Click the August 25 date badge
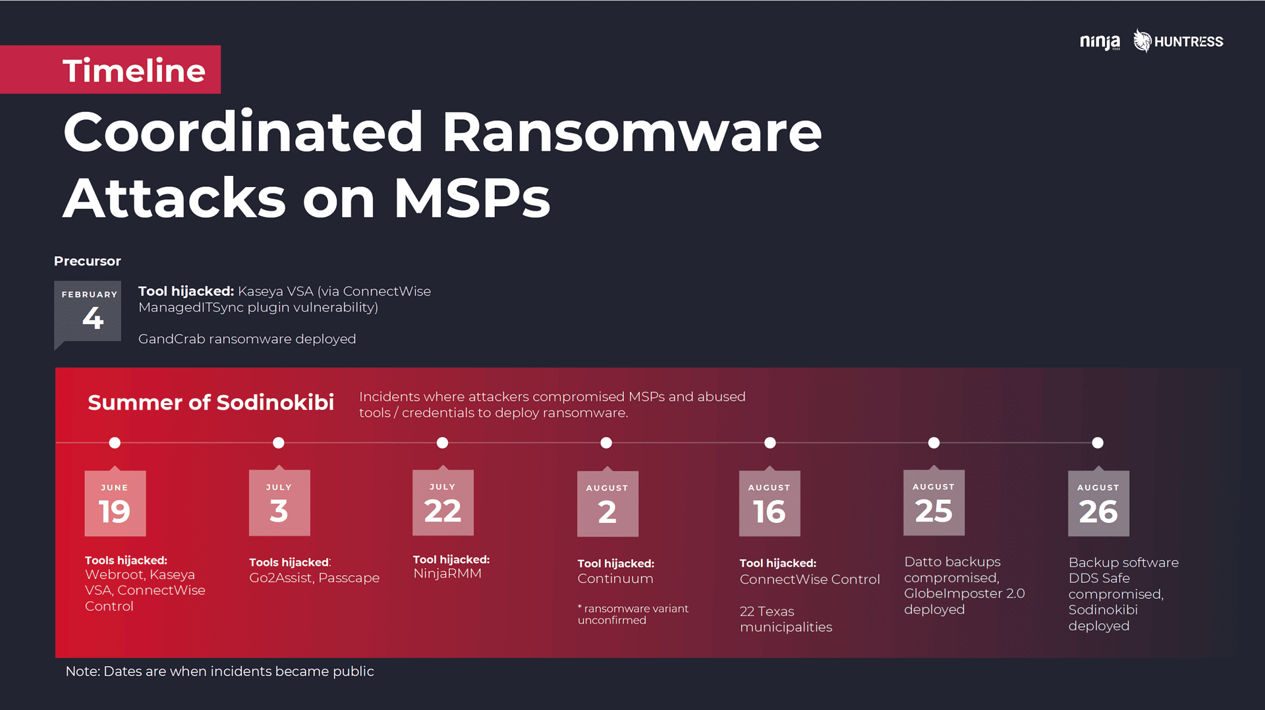The width and height of the screenshot is (1265, 710). tap(934, 502)
